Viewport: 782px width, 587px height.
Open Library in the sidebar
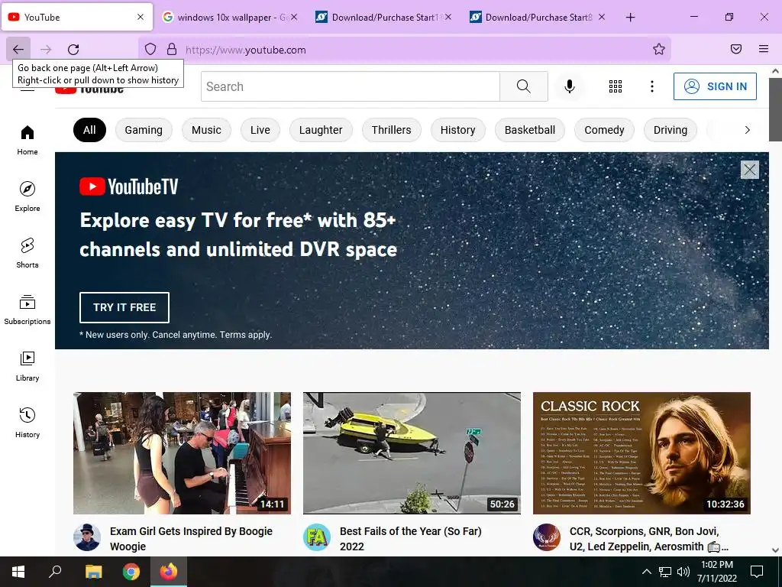pyautogui.click(x=27, y=366)
